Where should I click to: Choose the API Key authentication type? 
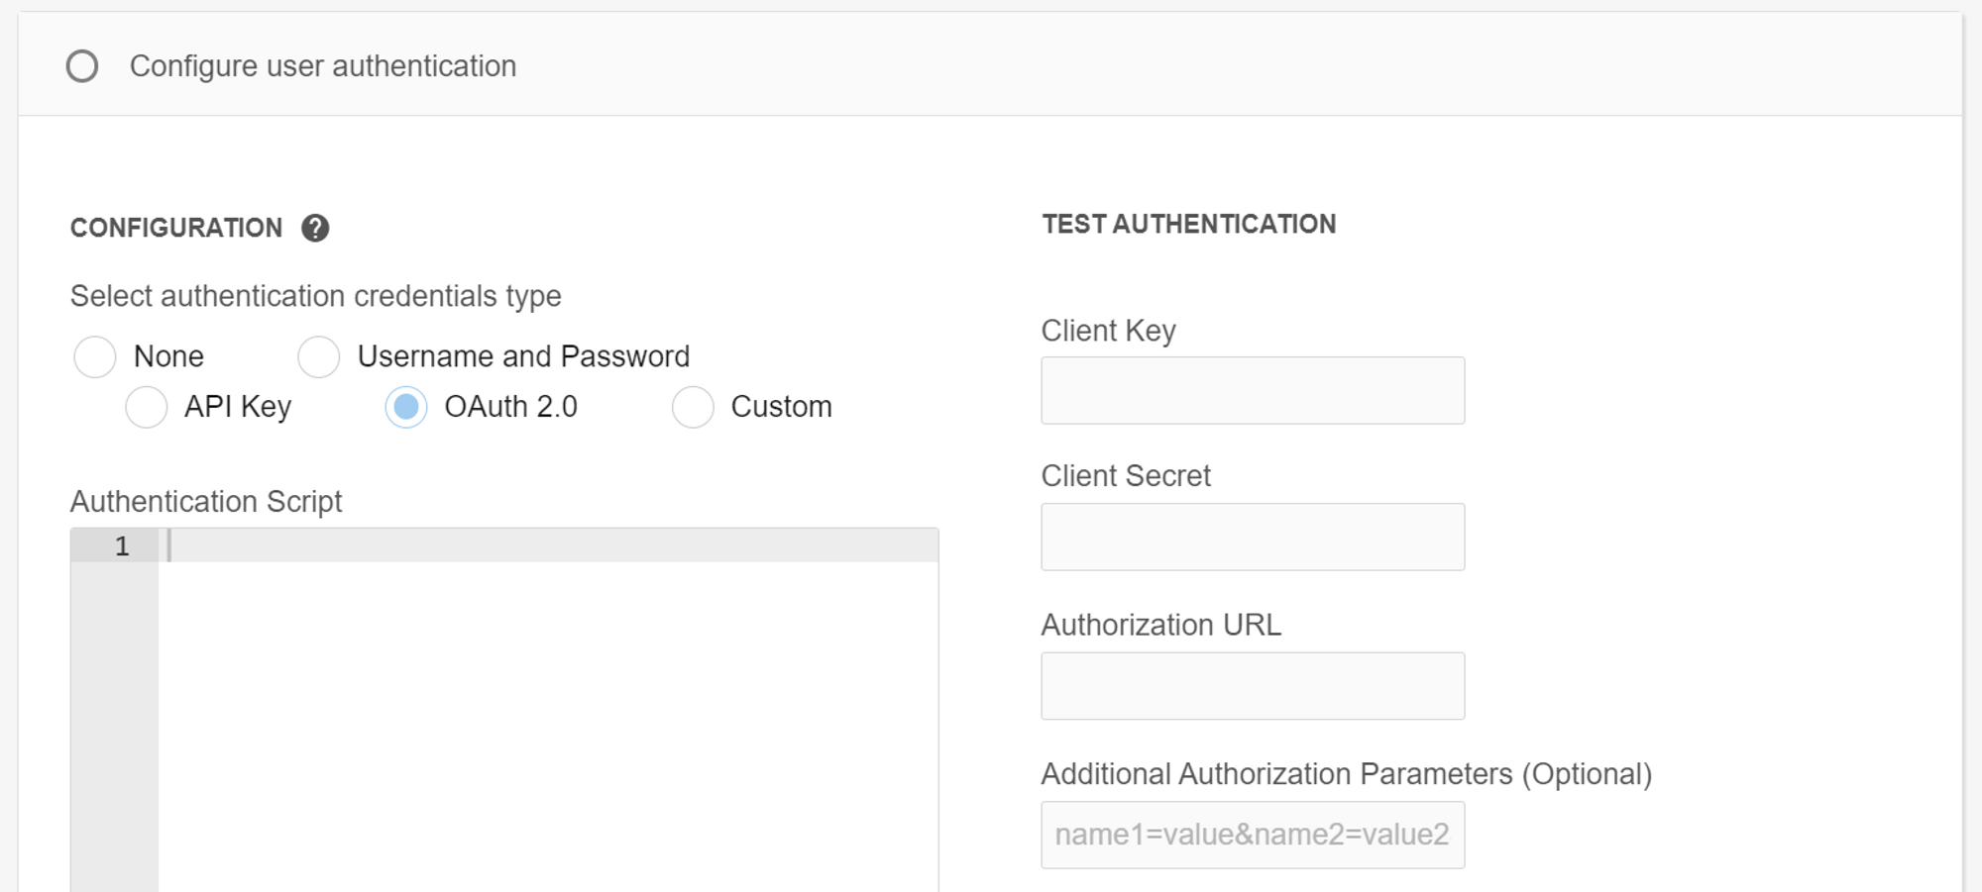click(147, 407)
